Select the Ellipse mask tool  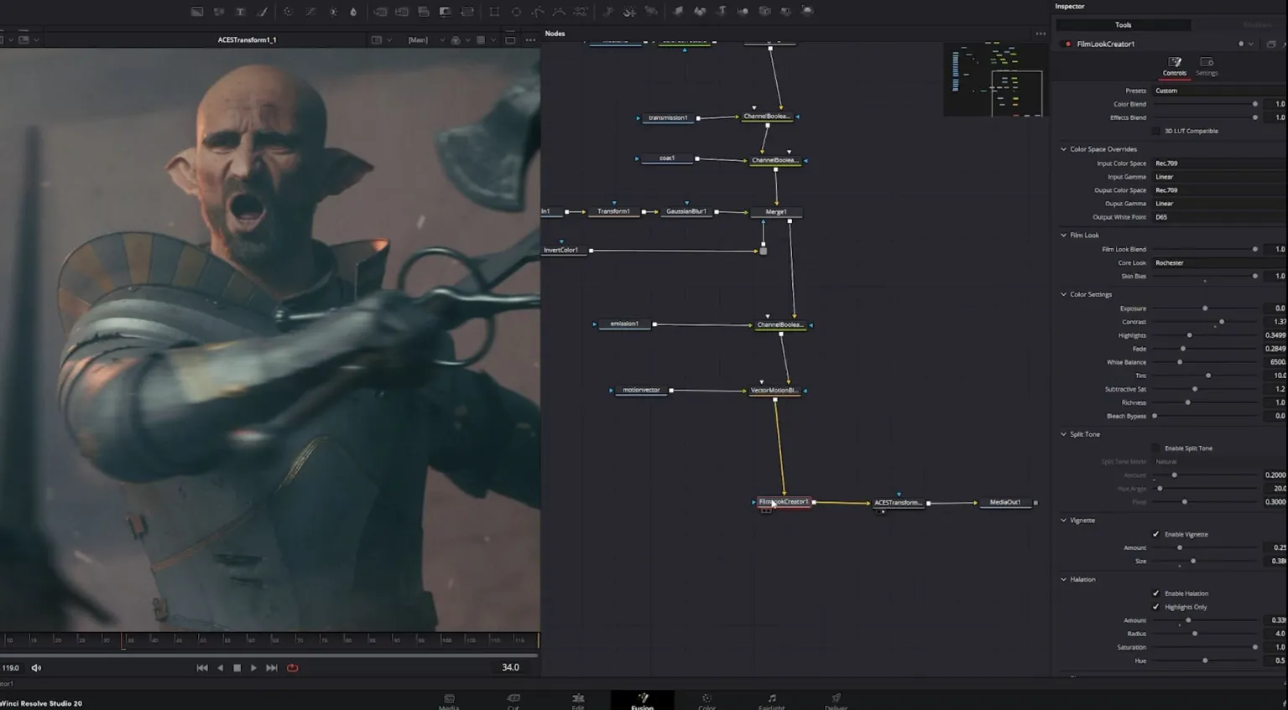516,12
